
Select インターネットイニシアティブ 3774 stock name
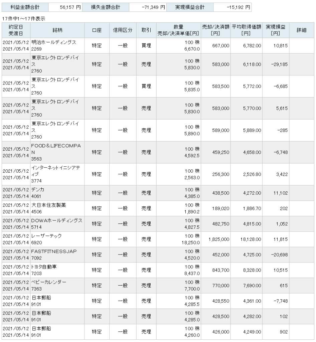(55, 174)
